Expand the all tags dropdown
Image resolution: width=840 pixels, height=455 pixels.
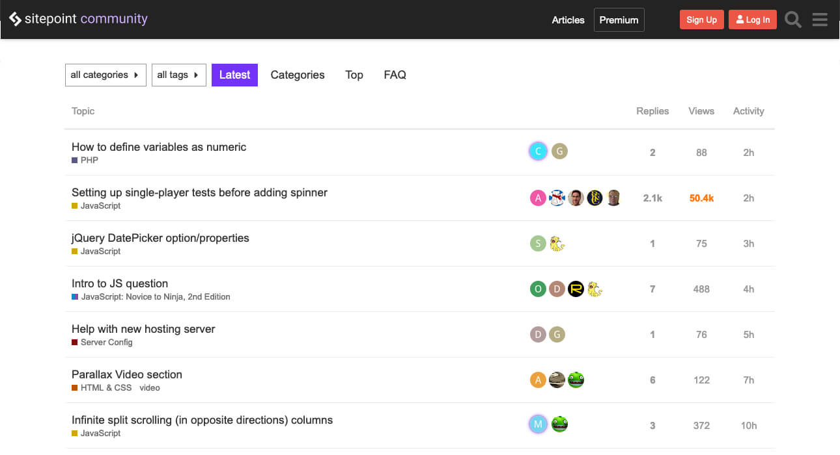point(178,75)
